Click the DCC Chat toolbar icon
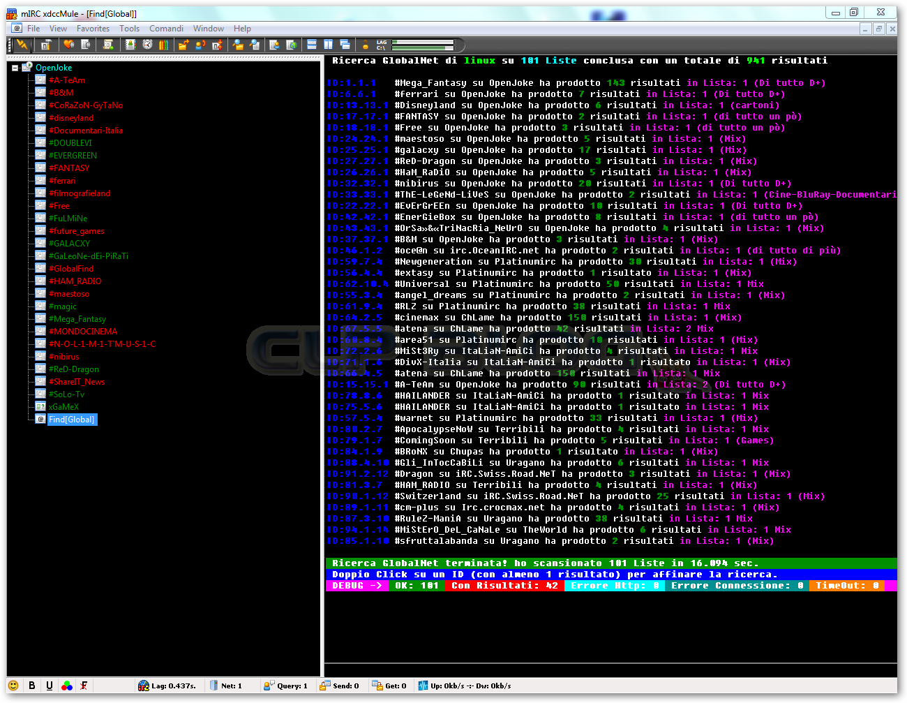This screenshot has height=703, width=907. click(201, 45)
